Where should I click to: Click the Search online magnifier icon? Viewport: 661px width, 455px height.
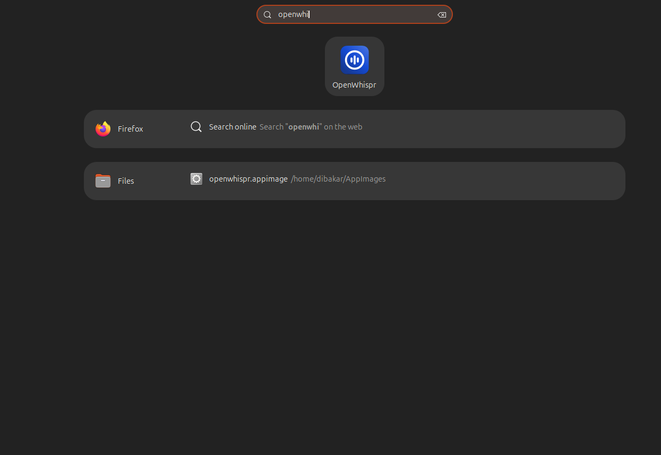tap(196, 127)
